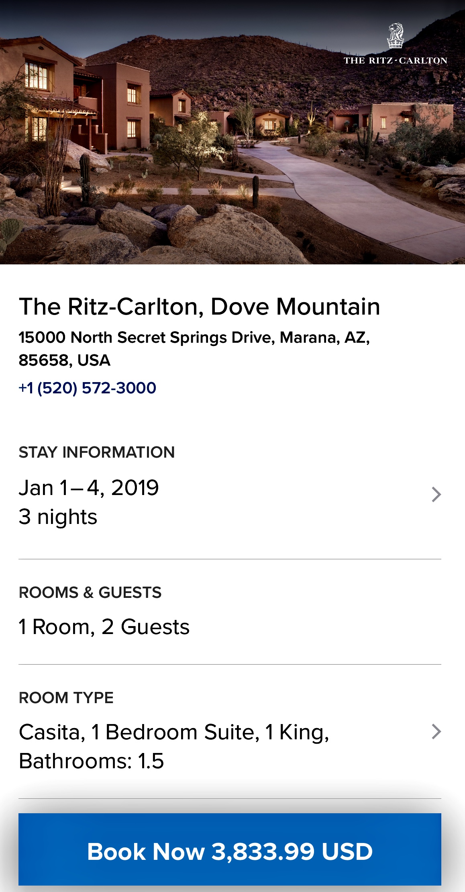Tap the Bathrooms: 1.5 line
Viewport: 465px width, 892px height.
(92, 761)
